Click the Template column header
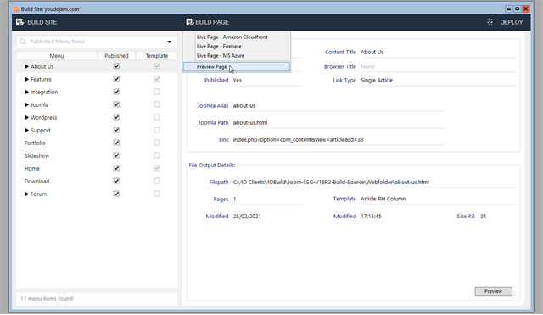The height and width of the screenshot is (315, 543). (x=156, y=56)
